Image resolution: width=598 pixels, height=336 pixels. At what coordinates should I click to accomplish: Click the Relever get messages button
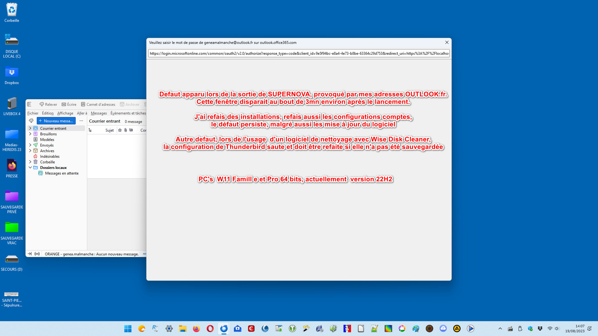48,105
